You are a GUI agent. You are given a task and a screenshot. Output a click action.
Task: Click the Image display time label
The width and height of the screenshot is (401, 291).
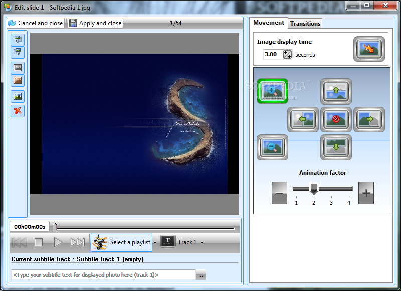coord(284,42)
